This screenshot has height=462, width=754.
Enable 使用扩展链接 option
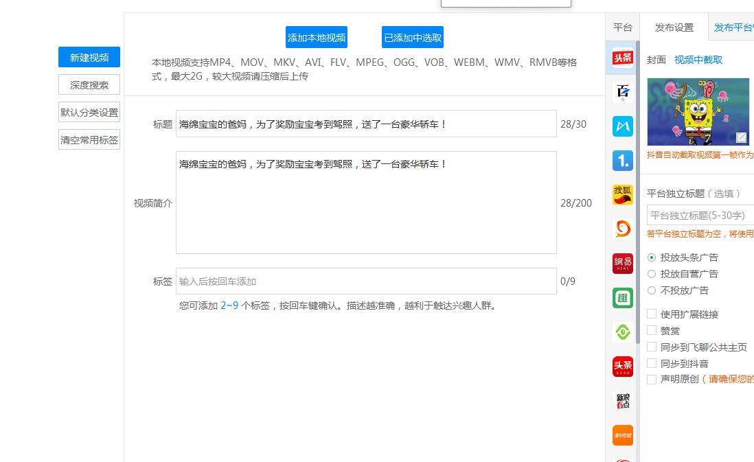[x=652, y=314]
